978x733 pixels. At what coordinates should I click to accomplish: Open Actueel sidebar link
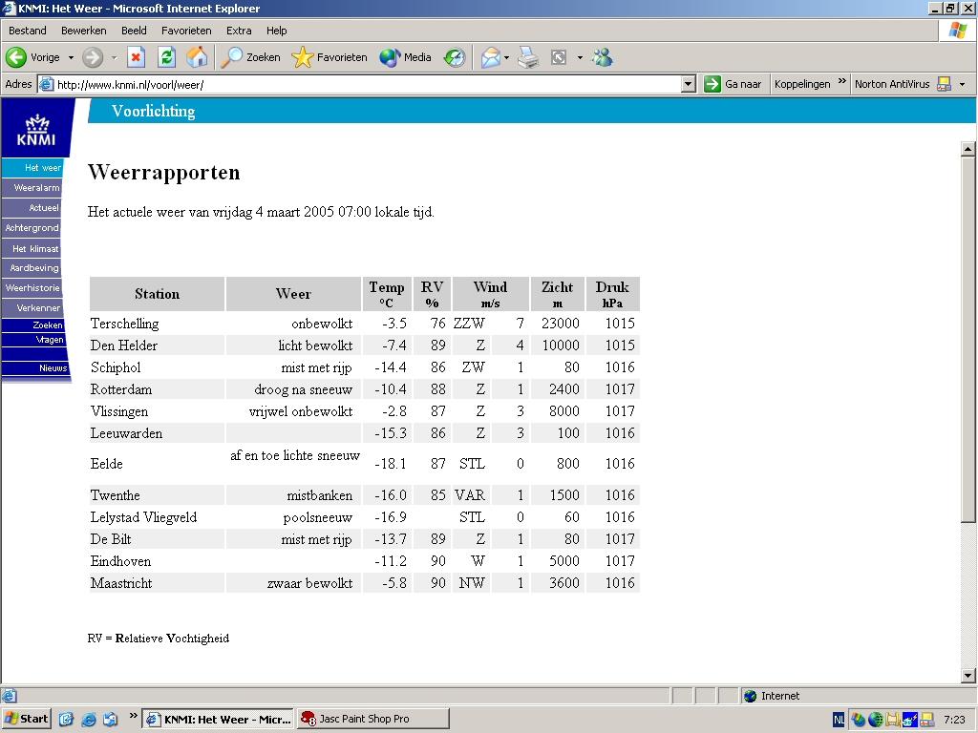[32, 207]
